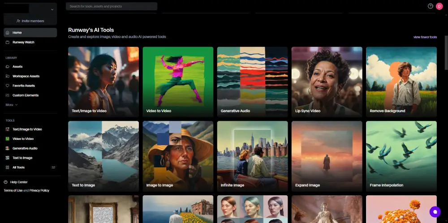Viewport: 448px width, 223px height.
Task: Click the user profile avatar
Action: coord(439,6)
